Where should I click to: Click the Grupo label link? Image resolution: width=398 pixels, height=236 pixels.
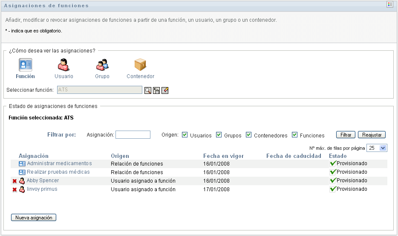102,76
